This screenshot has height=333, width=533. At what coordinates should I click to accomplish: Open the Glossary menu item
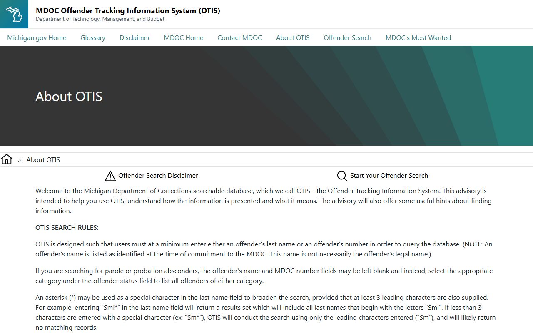point(93,37)
